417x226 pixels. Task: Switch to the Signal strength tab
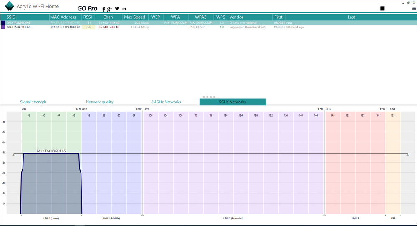pos(33,102)
